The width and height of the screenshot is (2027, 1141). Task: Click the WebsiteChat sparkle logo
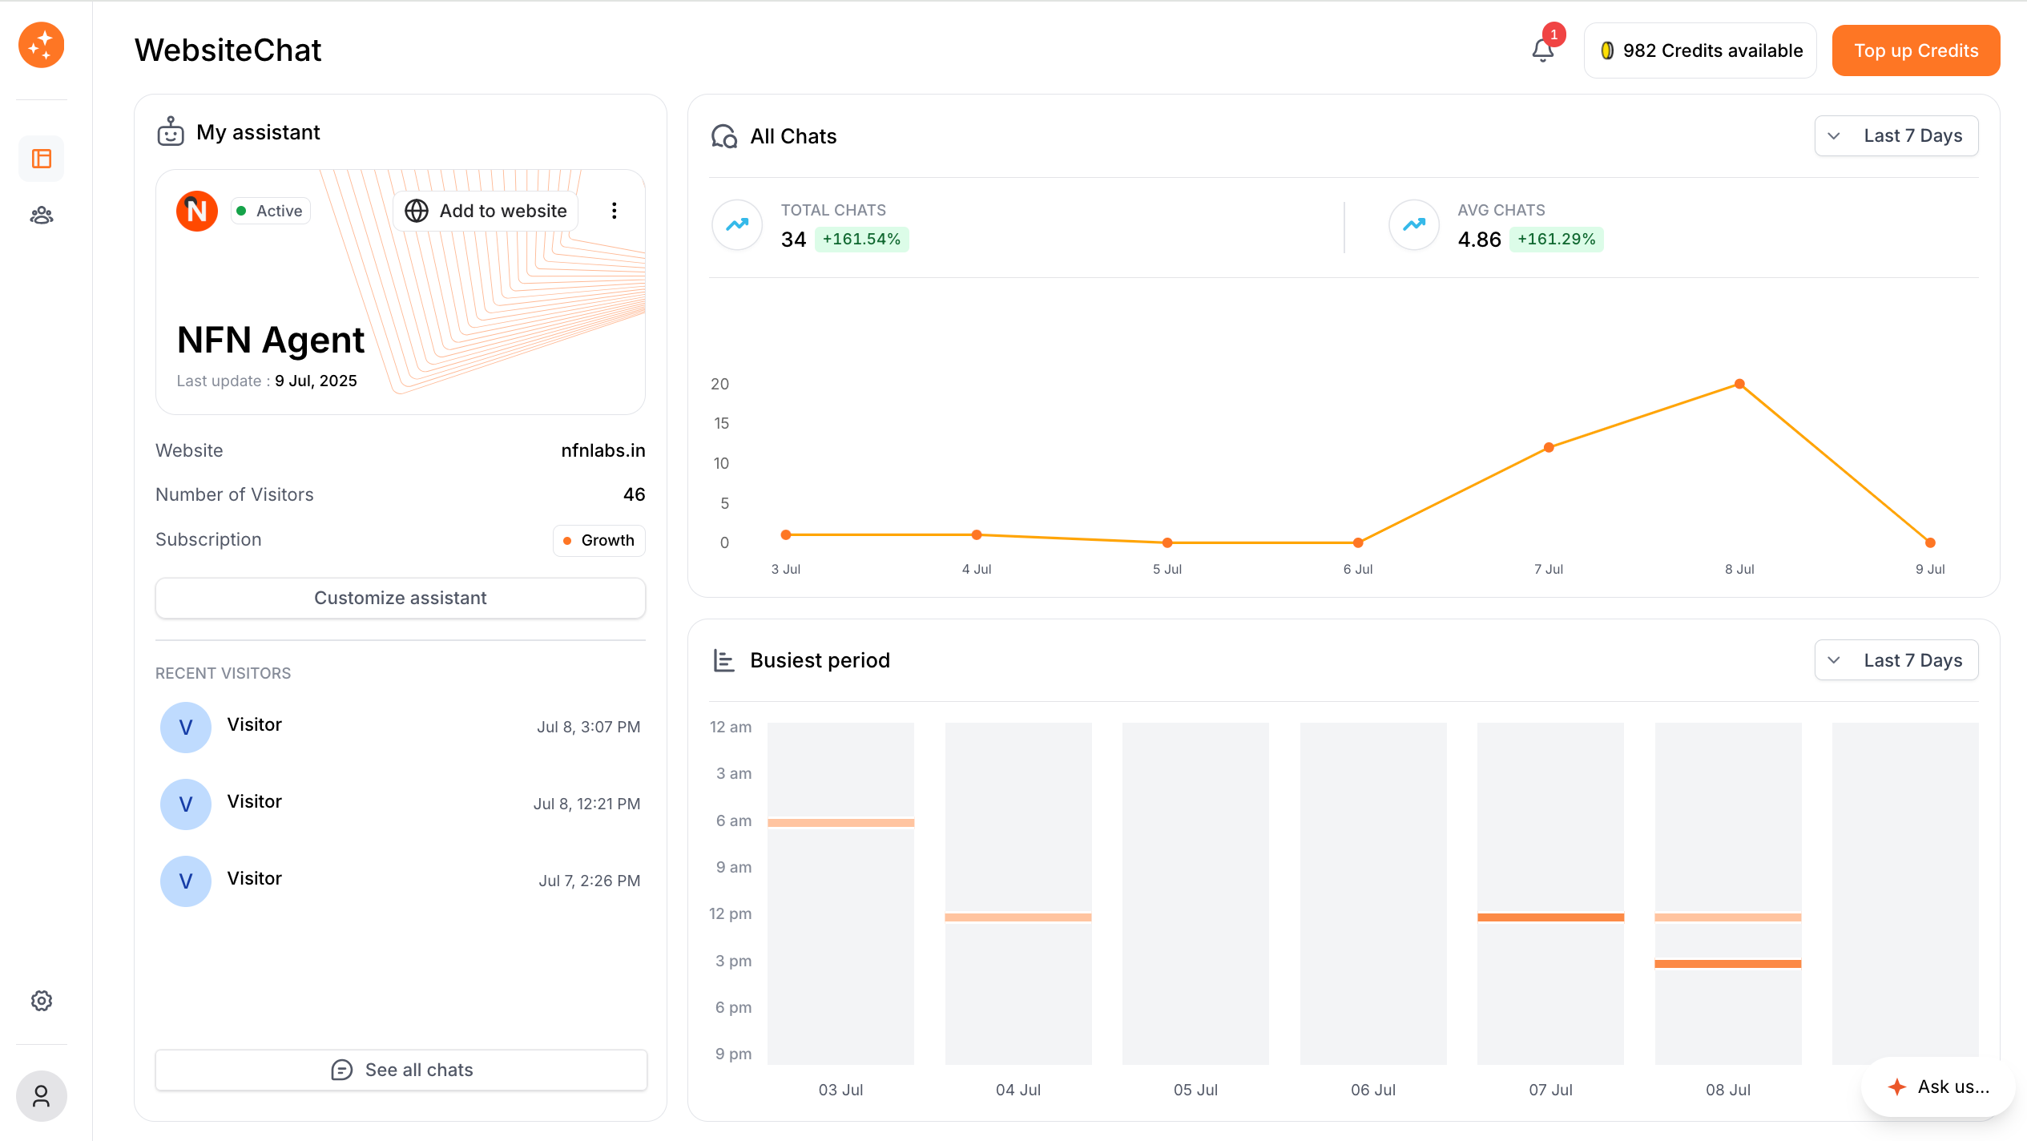point(42,46)
